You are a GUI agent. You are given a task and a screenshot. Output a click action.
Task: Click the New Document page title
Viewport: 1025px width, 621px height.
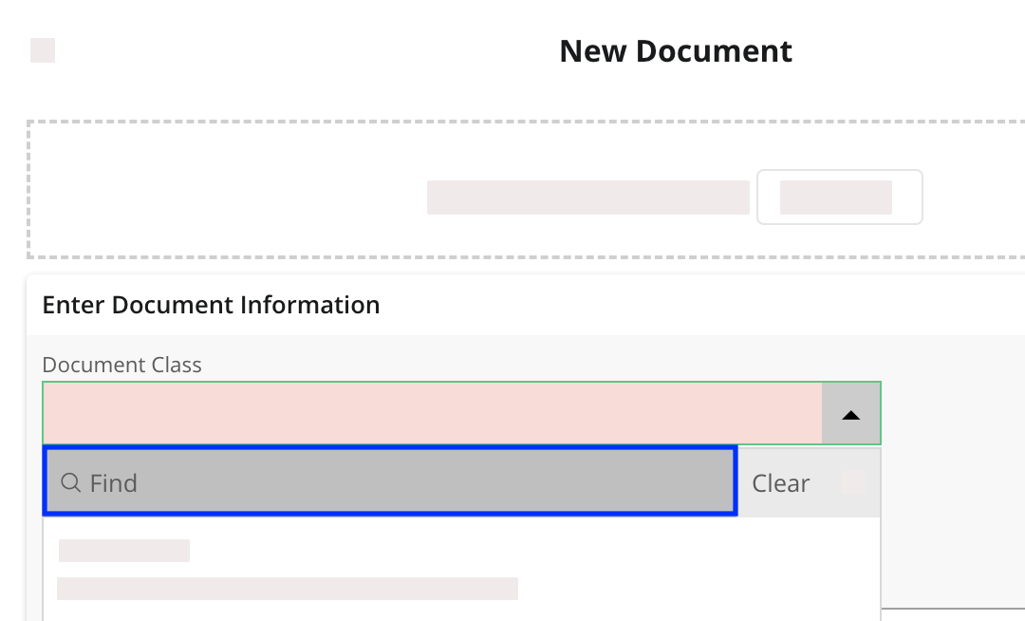(x=676, y=51)
